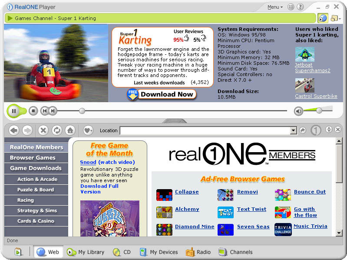Go to the browser home page
The image size is (347, 260).
tap(70, 130)
